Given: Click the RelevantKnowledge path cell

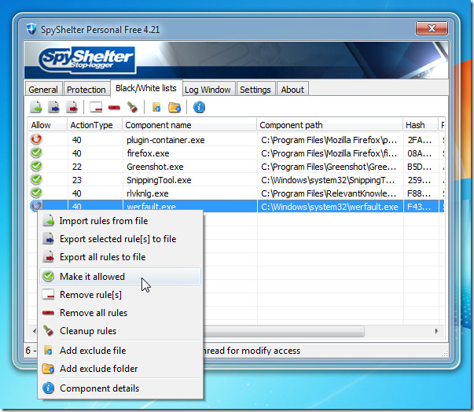Looking at the screenshot, I should pos(330,193).
